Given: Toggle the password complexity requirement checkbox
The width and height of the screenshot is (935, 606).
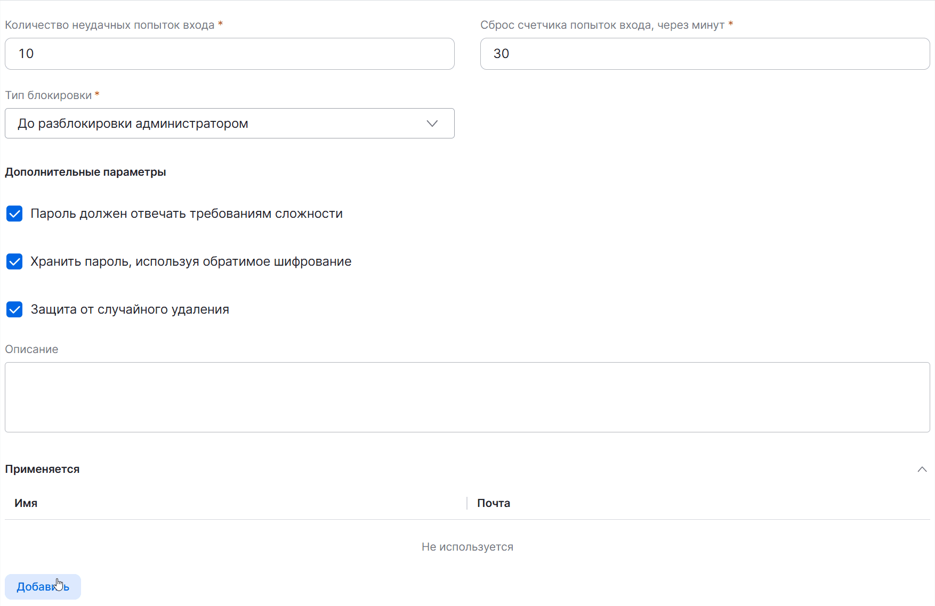Looking at the screenshot, I should [14, 214].
